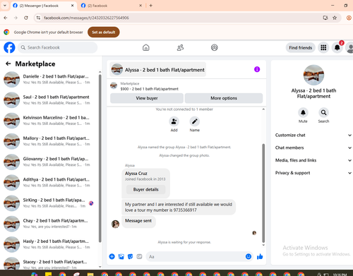Viewport: 353px width, 276px height.
Task: Open a new browser tab
Action: coord(151,6)
